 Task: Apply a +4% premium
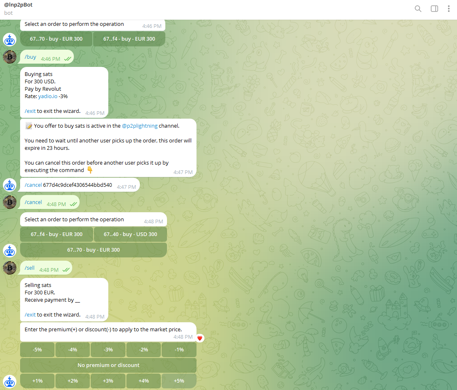pyautogui.click(x=144, y=381)
